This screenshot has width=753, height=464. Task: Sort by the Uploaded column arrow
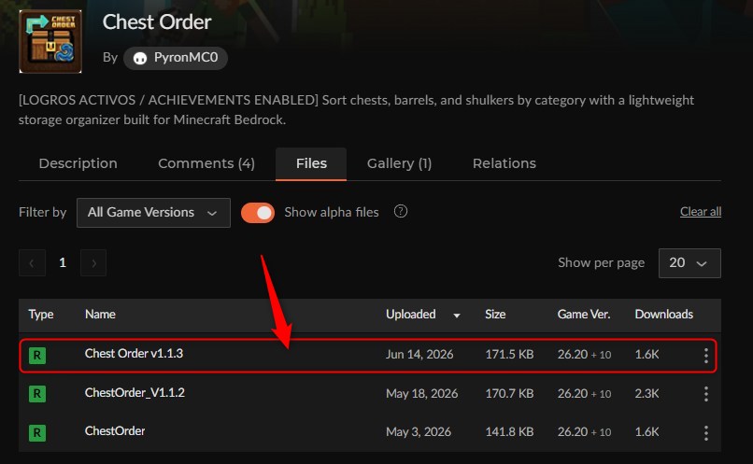coord(457,316)
